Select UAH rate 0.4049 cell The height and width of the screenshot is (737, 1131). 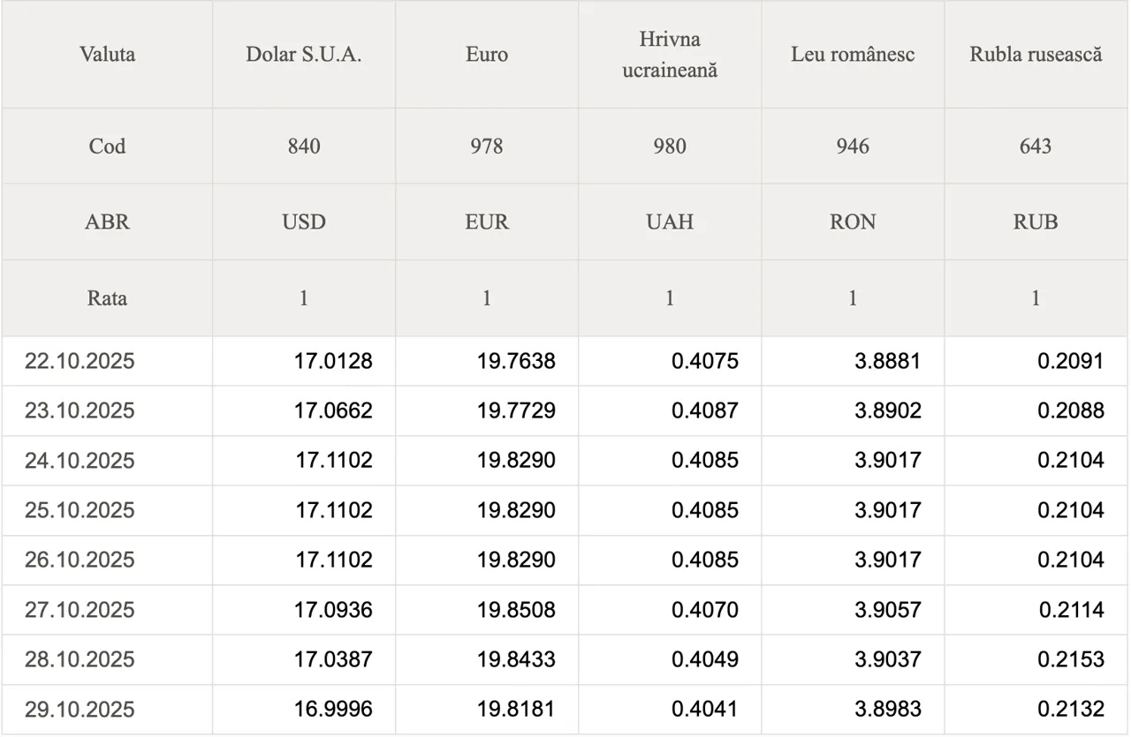tap(704, 659)
